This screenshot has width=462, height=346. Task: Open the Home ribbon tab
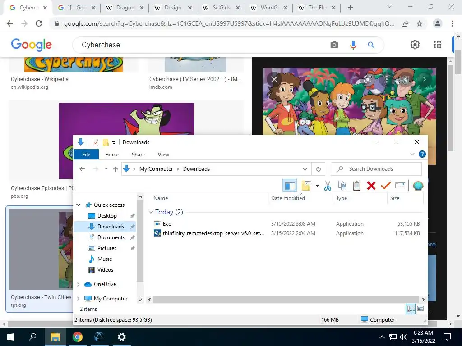click(112, 155)
